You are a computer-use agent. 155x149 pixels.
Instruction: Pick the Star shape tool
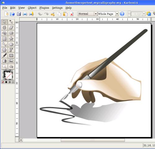11,39
